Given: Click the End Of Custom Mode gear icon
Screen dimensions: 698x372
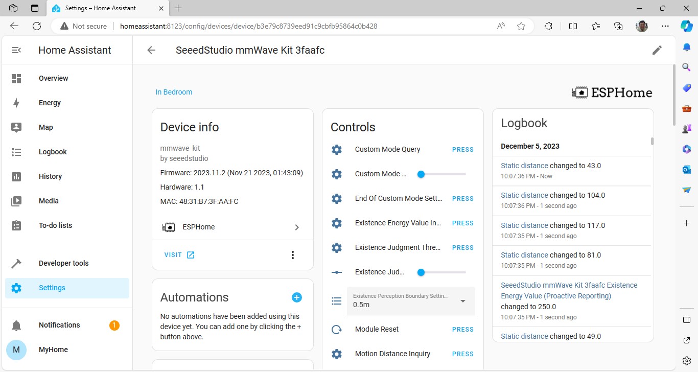Looking at the screenshot, I should tap(337, 199).
